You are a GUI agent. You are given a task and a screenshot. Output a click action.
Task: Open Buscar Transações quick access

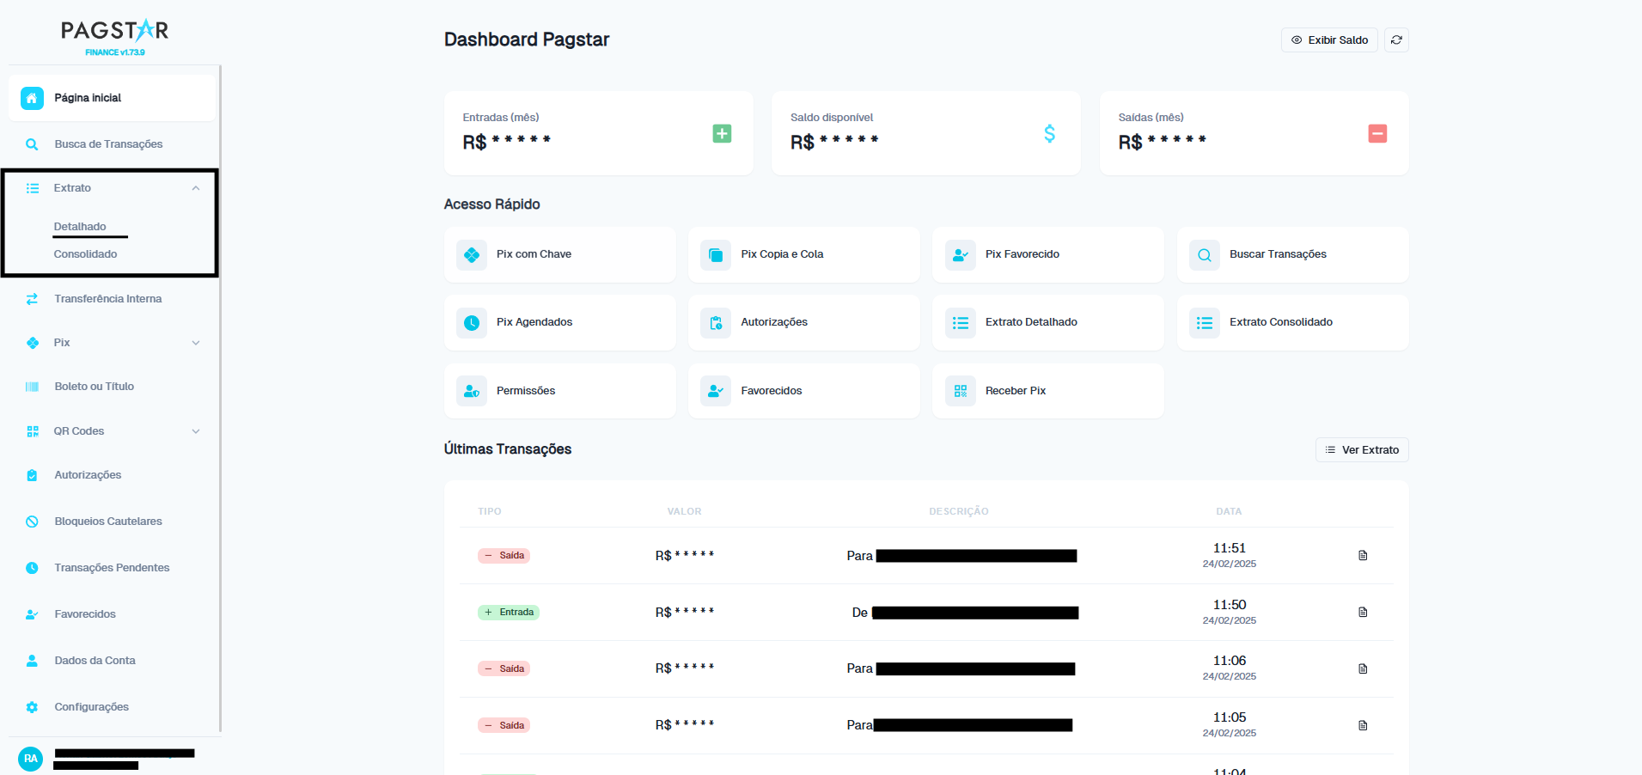click(1292, 254)
